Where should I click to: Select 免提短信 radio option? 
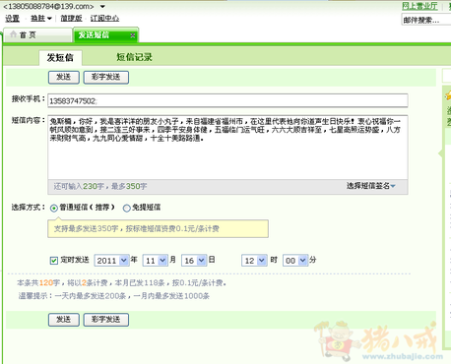[x=126, y=208]
